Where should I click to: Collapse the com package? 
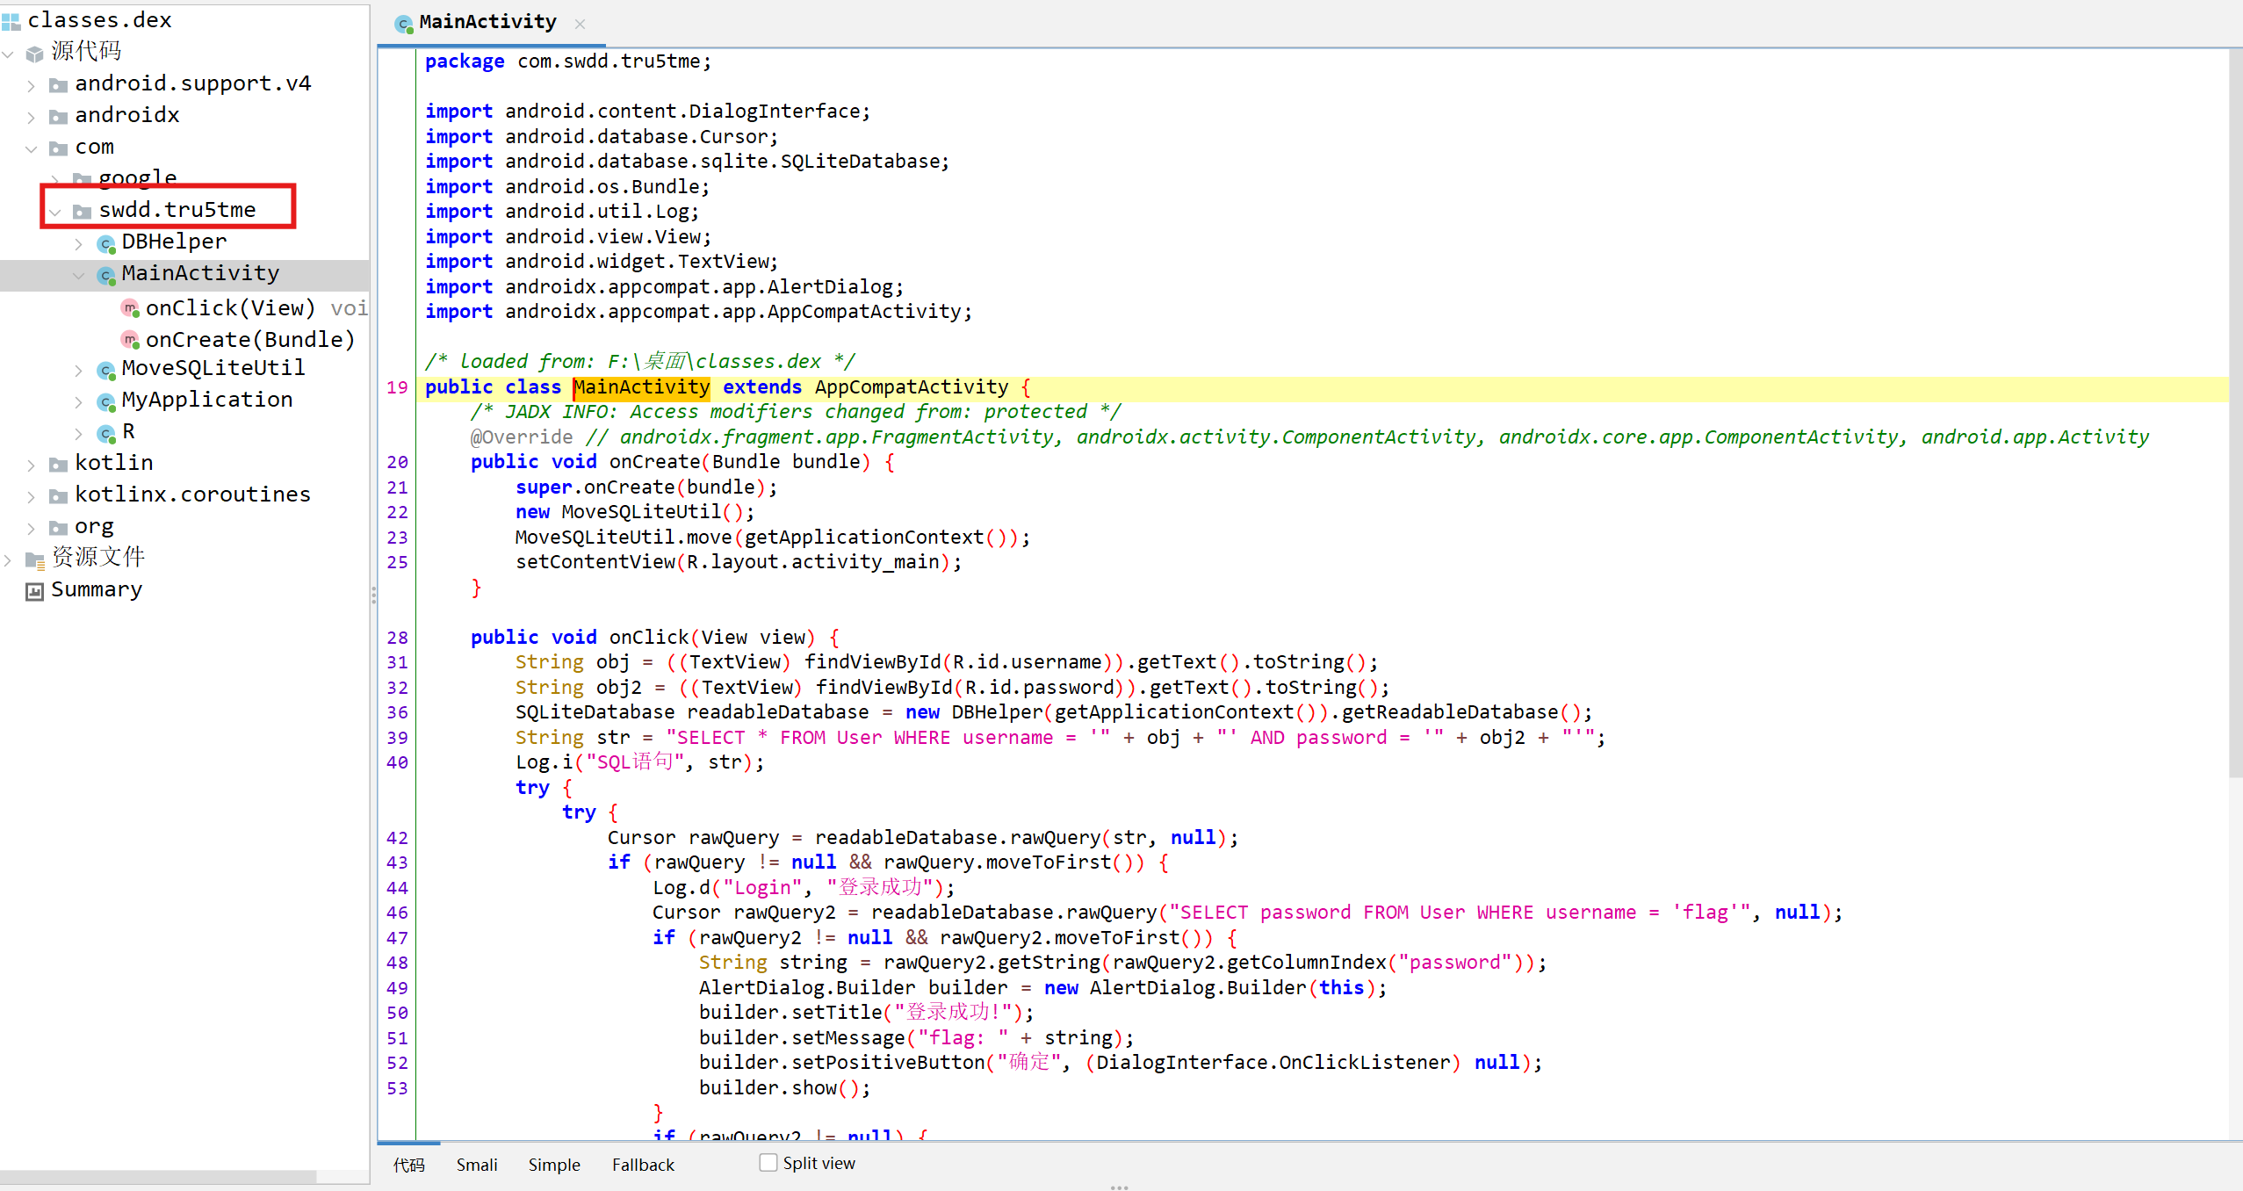pyautogui.click(x=32, y=148)
